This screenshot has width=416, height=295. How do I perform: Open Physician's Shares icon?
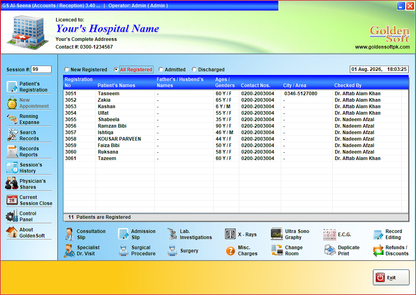pyautogui.click(x=12, y=183)
